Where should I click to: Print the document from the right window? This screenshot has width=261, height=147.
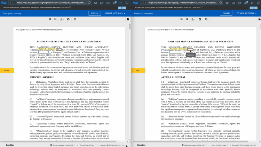[200, 19]
